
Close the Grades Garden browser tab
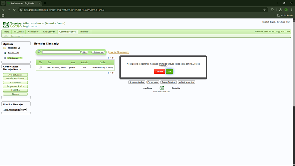(39, 3)
